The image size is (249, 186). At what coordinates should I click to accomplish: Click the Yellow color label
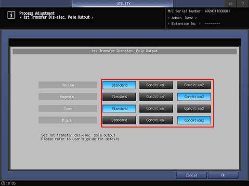point(67,85)
